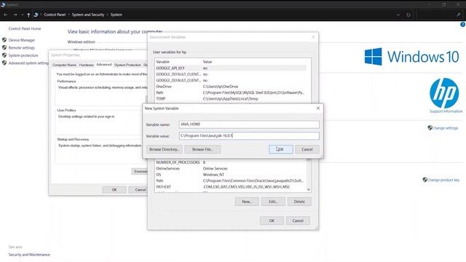Cancel the New System Variable dialog
The height and width of the screenshot is (262, 466).
(307, 149)
